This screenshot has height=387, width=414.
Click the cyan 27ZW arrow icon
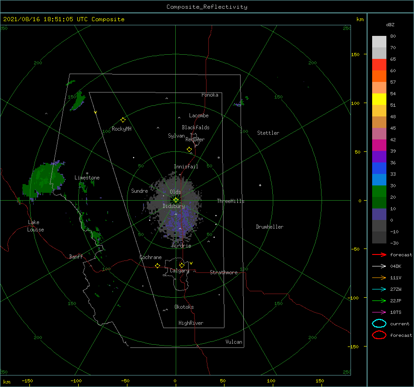click(379, 289)
